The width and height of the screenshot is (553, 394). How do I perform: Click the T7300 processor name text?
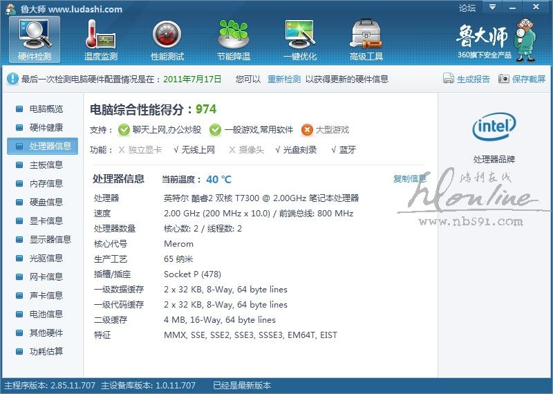click(x=261, y=198)
